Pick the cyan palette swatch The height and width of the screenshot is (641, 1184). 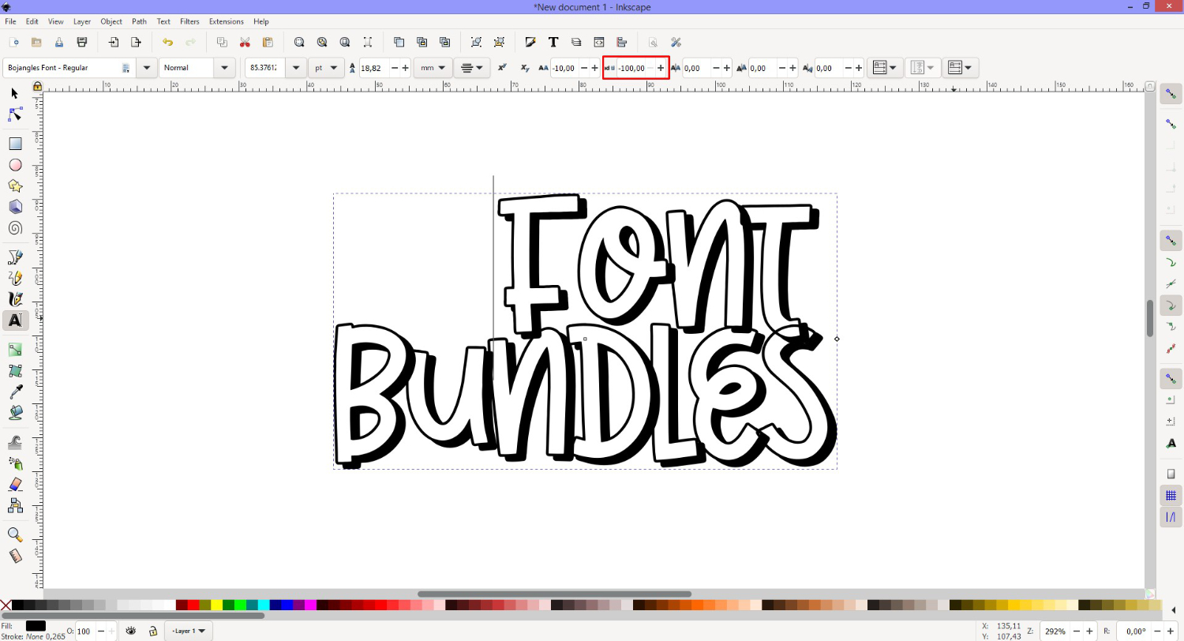(264, 605)
